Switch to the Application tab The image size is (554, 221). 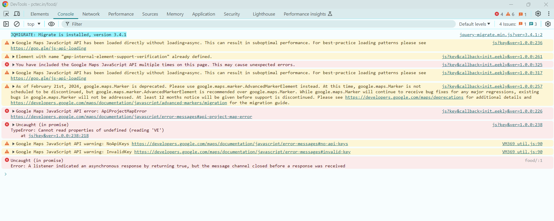[204, 14]
